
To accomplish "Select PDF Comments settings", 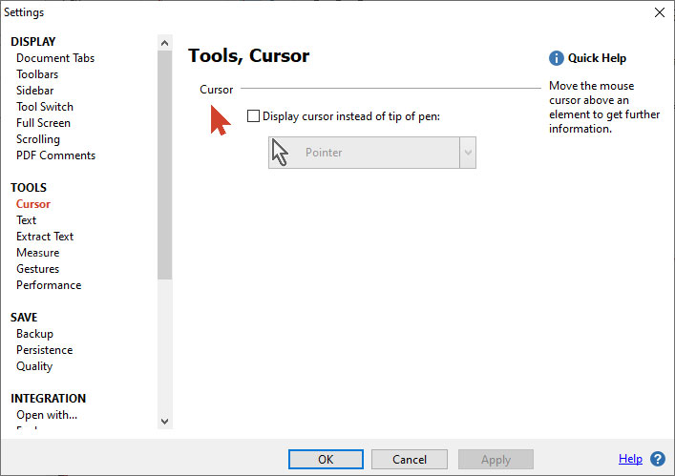I will (55, 155).
